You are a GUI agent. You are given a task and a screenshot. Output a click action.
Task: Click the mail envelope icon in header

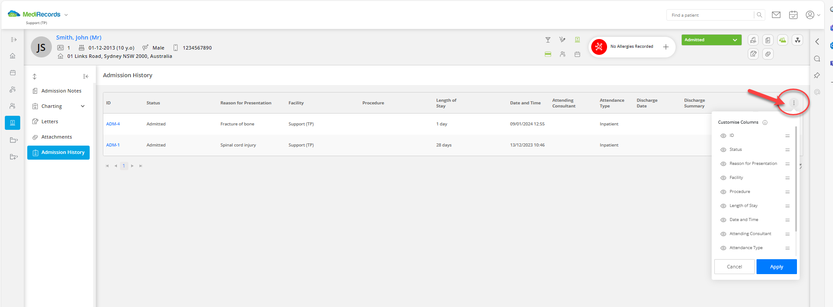click(776, 15)
